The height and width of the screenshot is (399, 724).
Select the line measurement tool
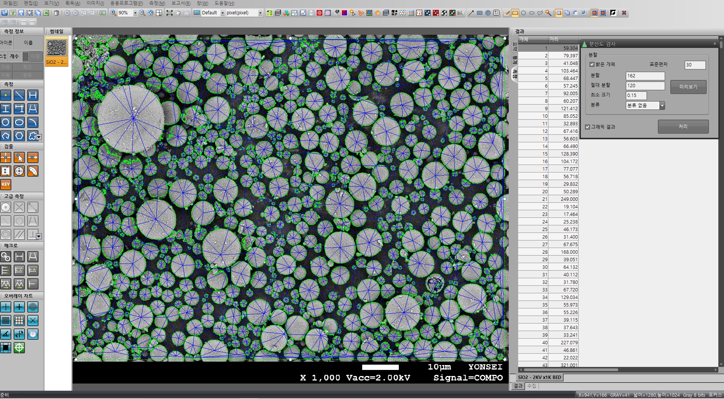[x=19, y=95]
